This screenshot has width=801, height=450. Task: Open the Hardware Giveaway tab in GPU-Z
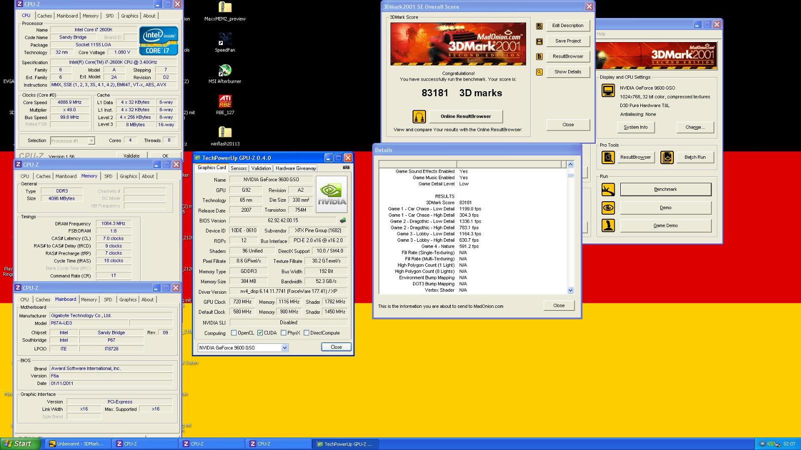[295, 169]
